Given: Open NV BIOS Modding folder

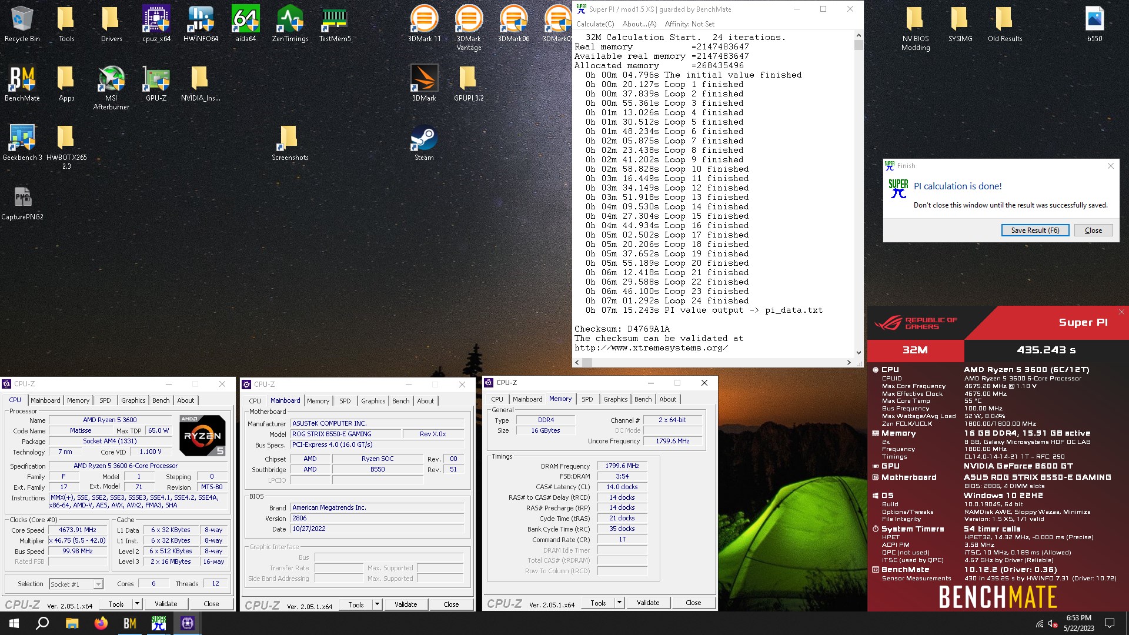Looking at the screenshot, I should pyautogui.click(x=916, y=28).
